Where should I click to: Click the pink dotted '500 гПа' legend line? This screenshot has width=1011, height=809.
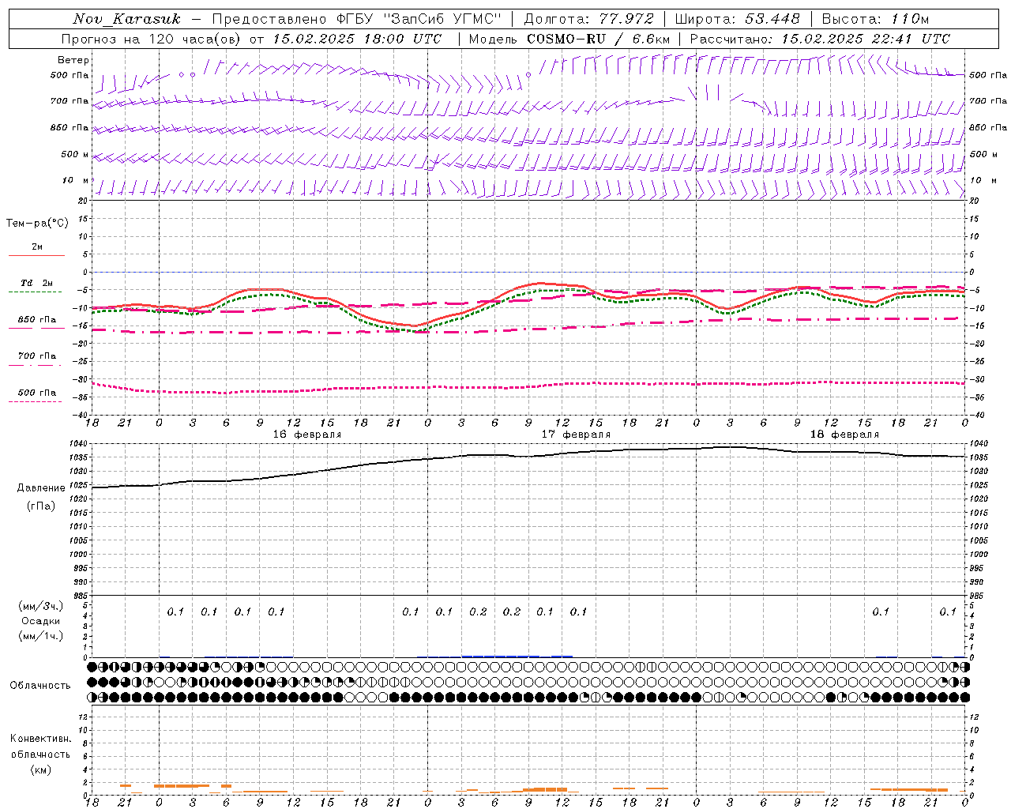click(x=36, y=401)
